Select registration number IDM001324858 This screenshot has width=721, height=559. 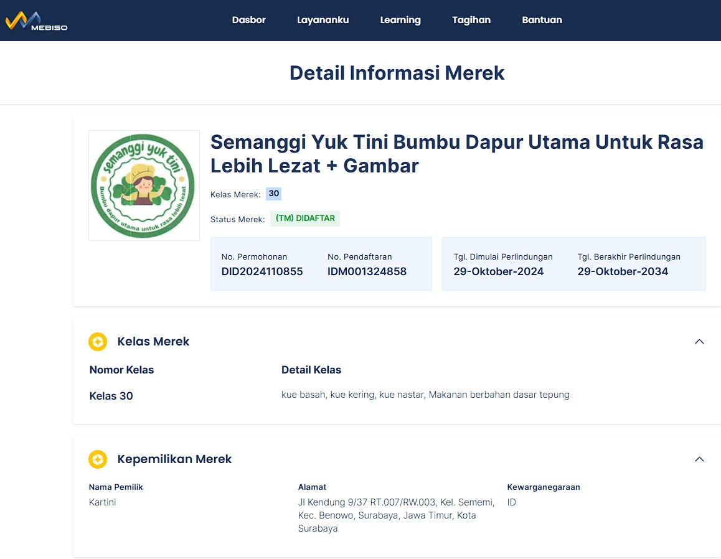pos(367,271)
